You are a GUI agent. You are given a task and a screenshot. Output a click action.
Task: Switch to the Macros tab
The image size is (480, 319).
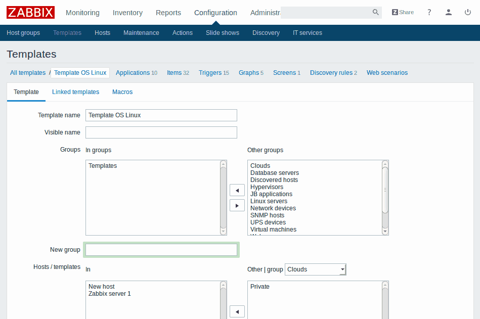[x=122, y=92]
